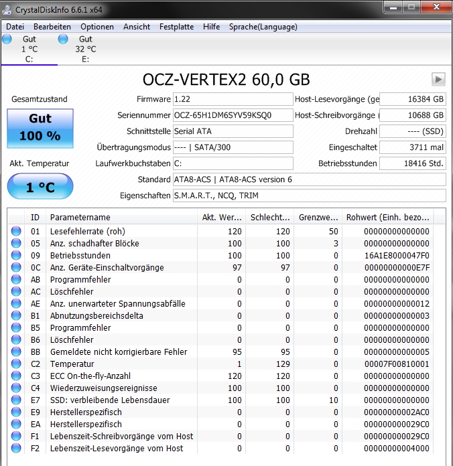Click the status orb for B6 Löschfehler
The image size is (453, 466).
coord(16,339)
